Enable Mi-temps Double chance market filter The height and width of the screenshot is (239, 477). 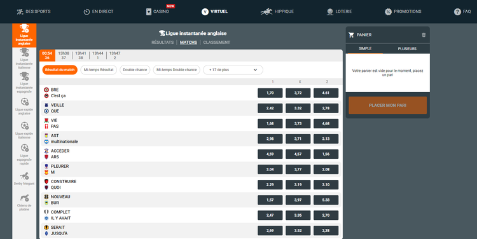(x=176, y=70)
